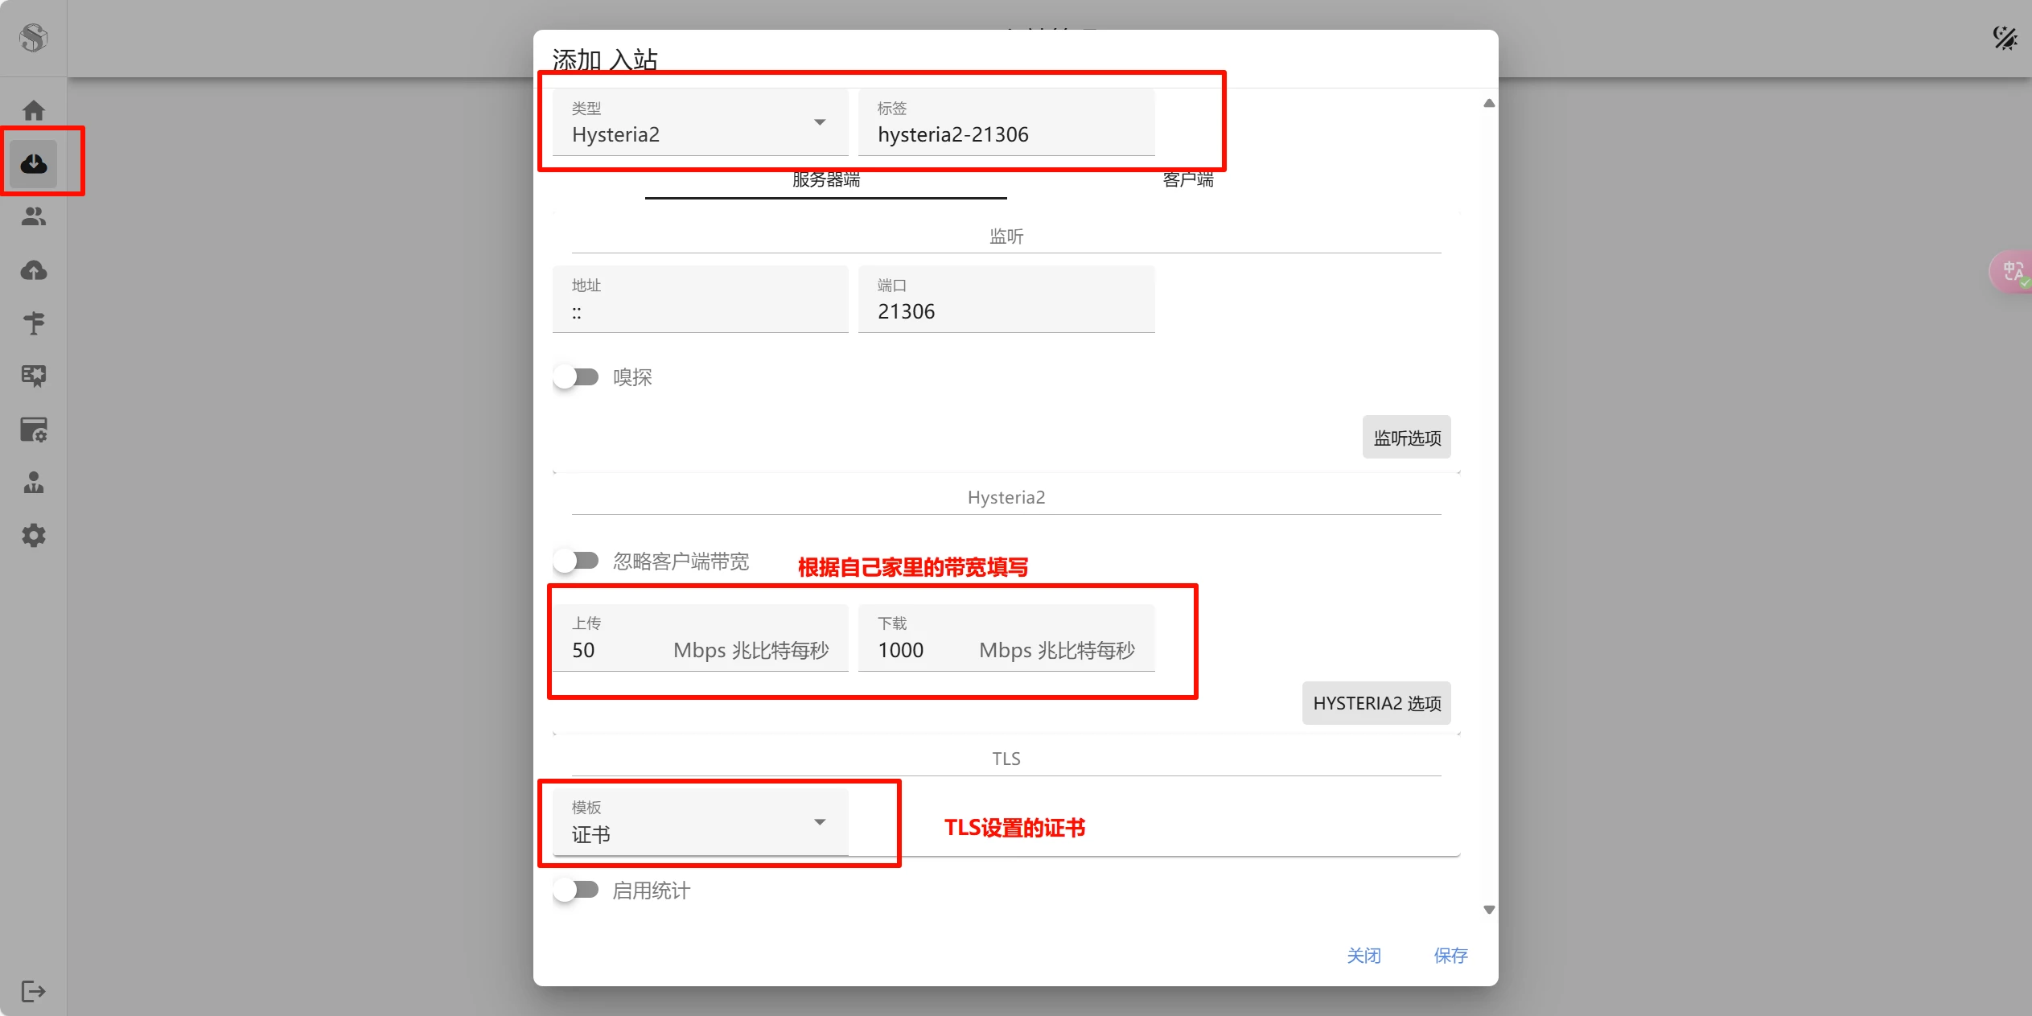Click the home icon in sidebar
This screenshot has height=1016, width=2032.
pyautogui.click(x=33, y=110)
